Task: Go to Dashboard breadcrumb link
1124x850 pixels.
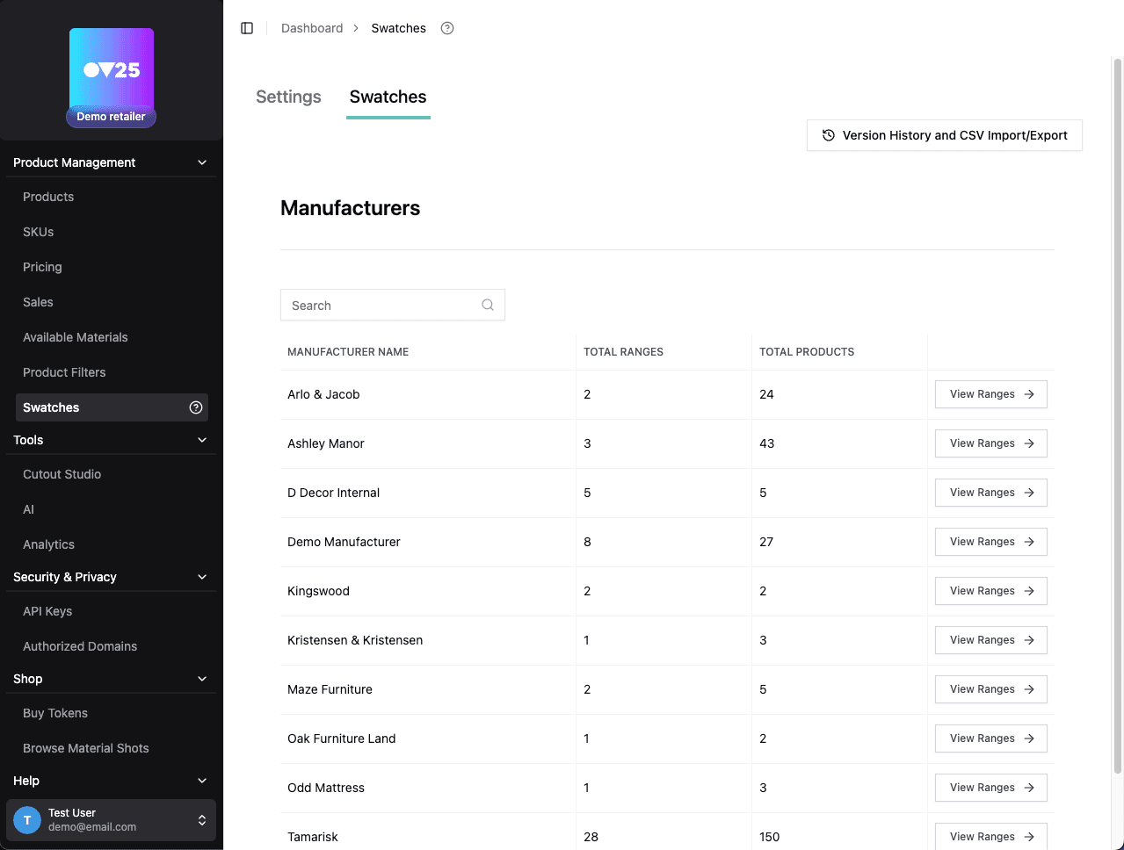Action: 312,28
